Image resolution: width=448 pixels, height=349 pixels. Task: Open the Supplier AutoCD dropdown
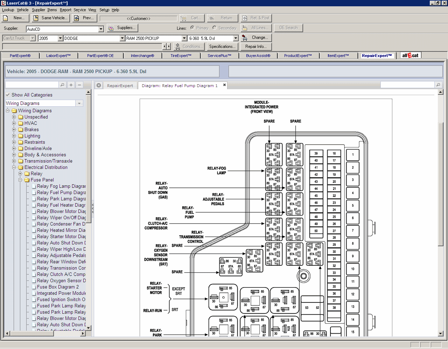pyautogui.click(x=101, y=29)
